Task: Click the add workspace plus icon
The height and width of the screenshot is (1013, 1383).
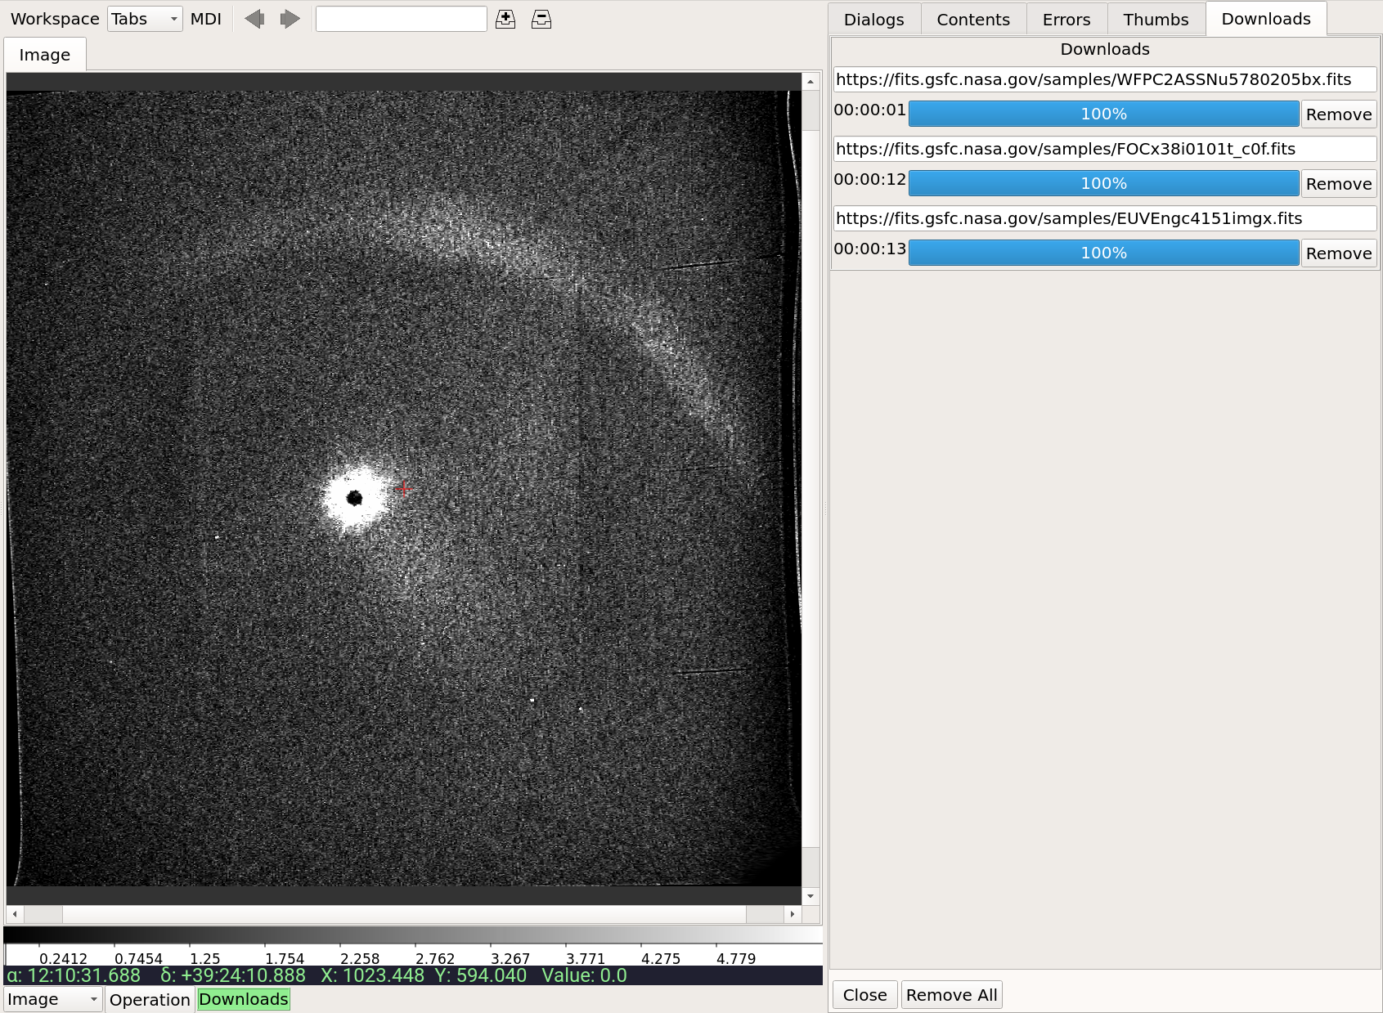Action: (505, 19)
